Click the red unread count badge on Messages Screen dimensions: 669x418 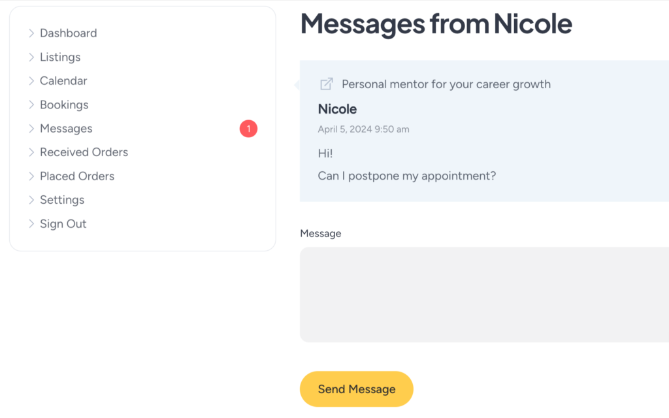pyautogui.click(x=248, y=129)
